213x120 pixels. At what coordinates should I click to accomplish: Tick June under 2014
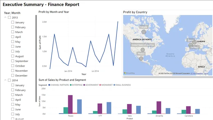coord(13,109)
